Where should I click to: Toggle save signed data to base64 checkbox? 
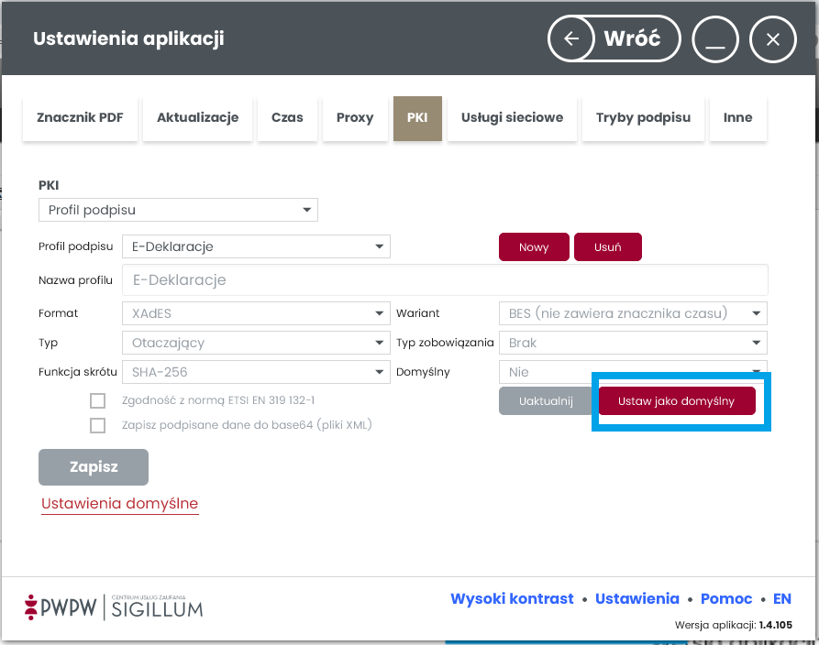[98, 425]
